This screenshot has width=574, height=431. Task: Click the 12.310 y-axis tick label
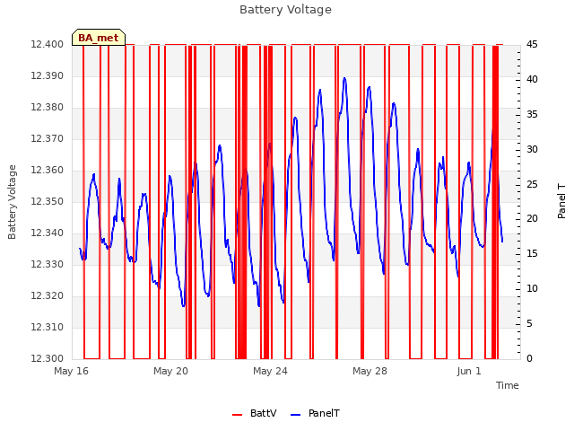click(x=48, y=327)
